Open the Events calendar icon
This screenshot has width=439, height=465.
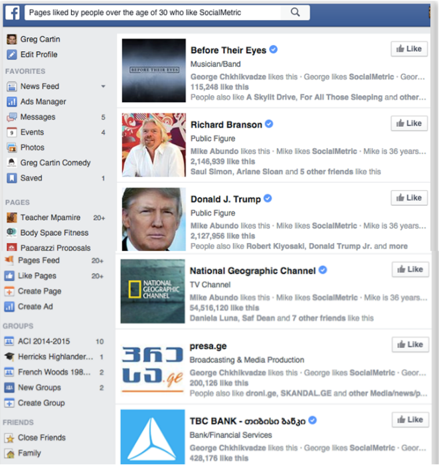(11, 132)
